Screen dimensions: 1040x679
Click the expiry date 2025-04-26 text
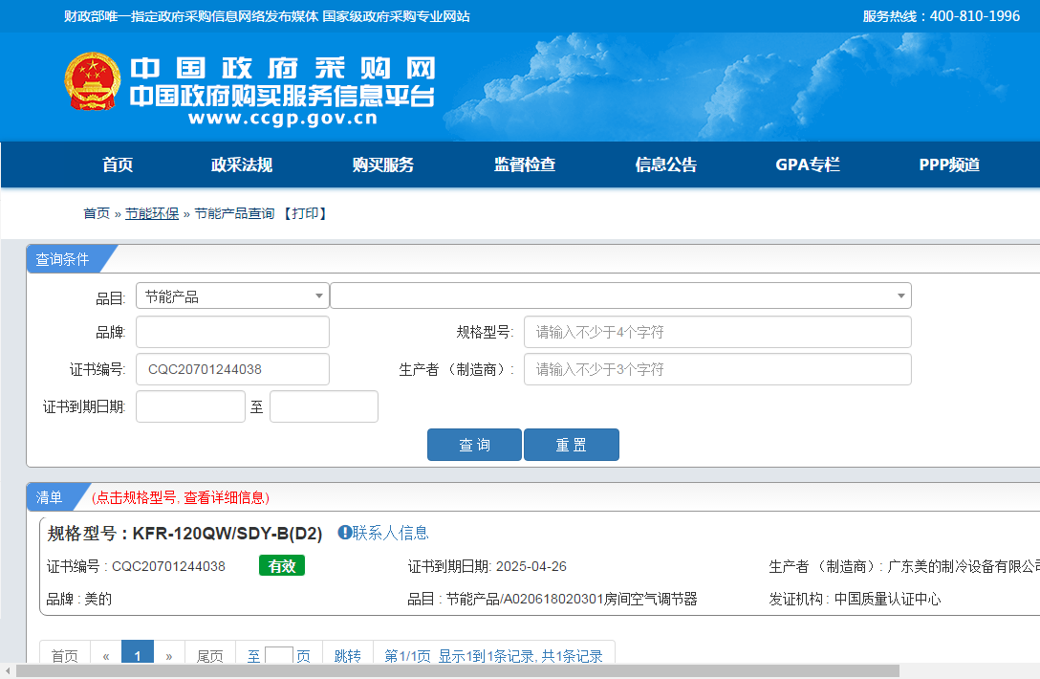tap(531, 566)
